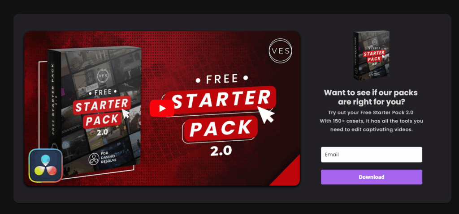Click the purple Download button
The image size is (459, 214).
click(x=372, y=177)
